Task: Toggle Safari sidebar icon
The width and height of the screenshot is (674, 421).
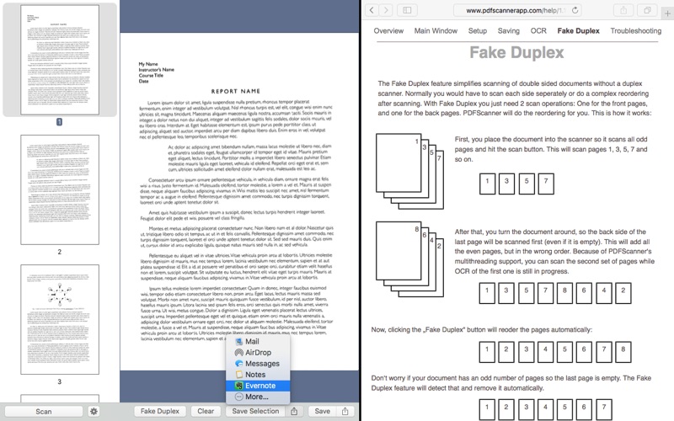Action: pyautogui.click(x=407, y=10)
